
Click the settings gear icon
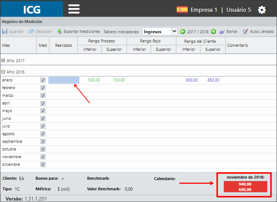pyautogui.click(x=262, y=10)
